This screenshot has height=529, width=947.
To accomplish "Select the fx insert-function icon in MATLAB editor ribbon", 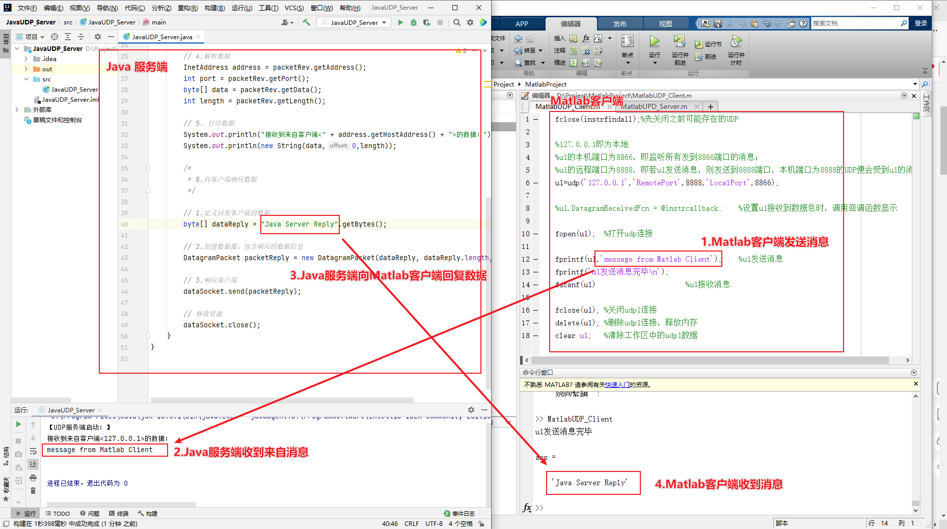I will point(586,38).
